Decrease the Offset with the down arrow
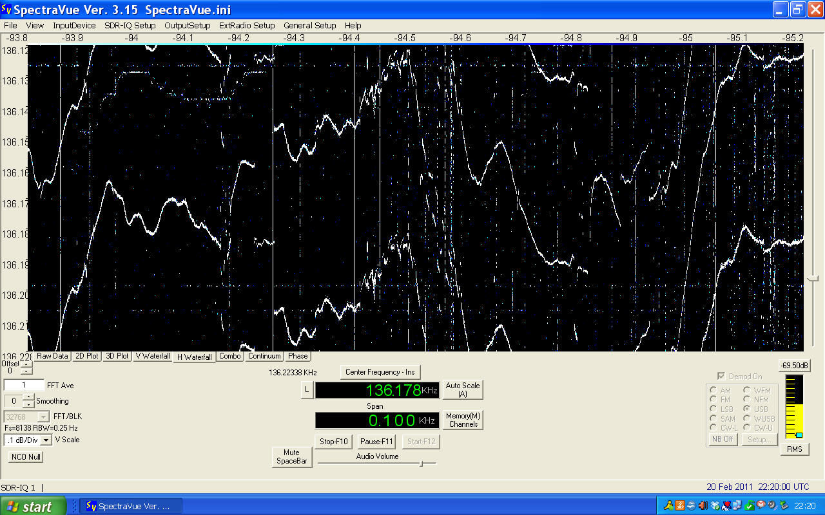Viewport: 825px width, 515px height. point(25,371)
